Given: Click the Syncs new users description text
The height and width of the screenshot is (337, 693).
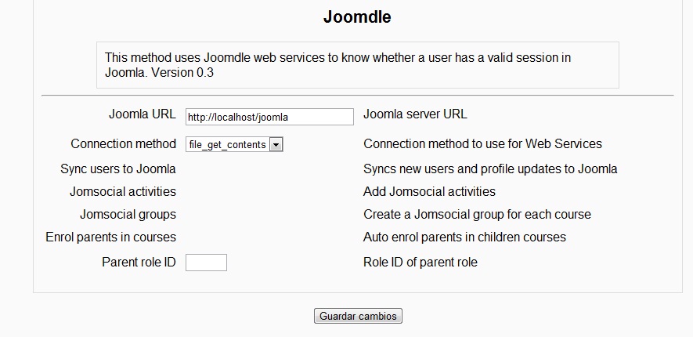Looking at the screenshot, I should [490, 168].
